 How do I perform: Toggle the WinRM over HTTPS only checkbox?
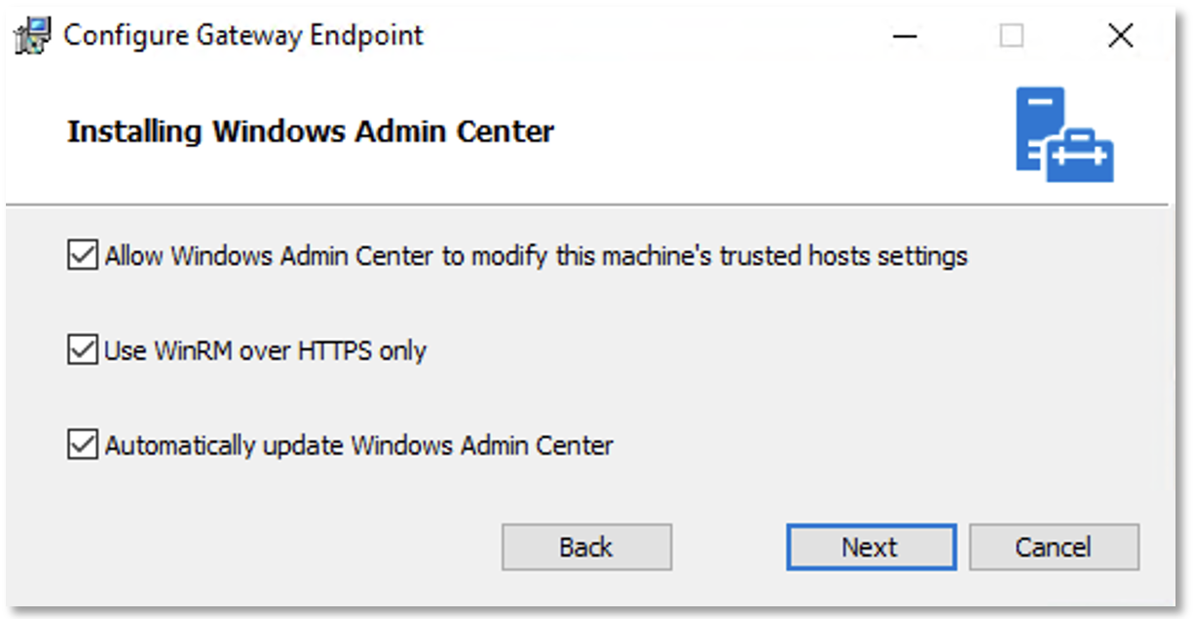click(82, 350)
